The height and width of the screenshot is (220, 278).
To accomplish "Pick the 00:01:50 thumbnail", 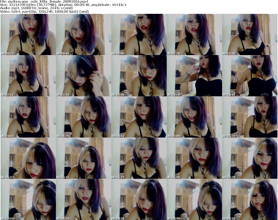I will (x=250, y=34).
